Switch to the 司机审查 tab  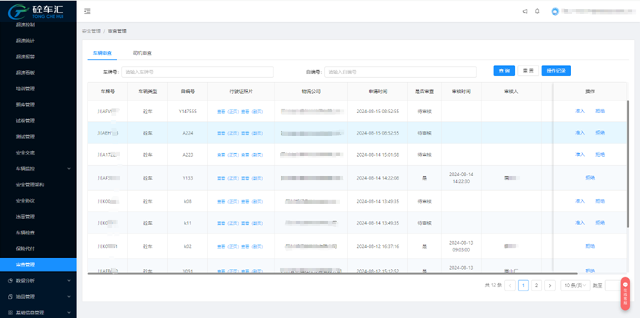(142, 53)
